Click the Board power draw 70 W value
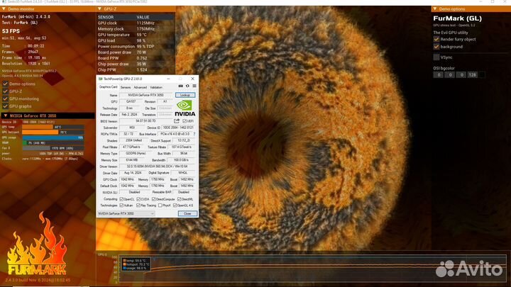Viewport: 511px width, 287px height. (x=141, y=52)
